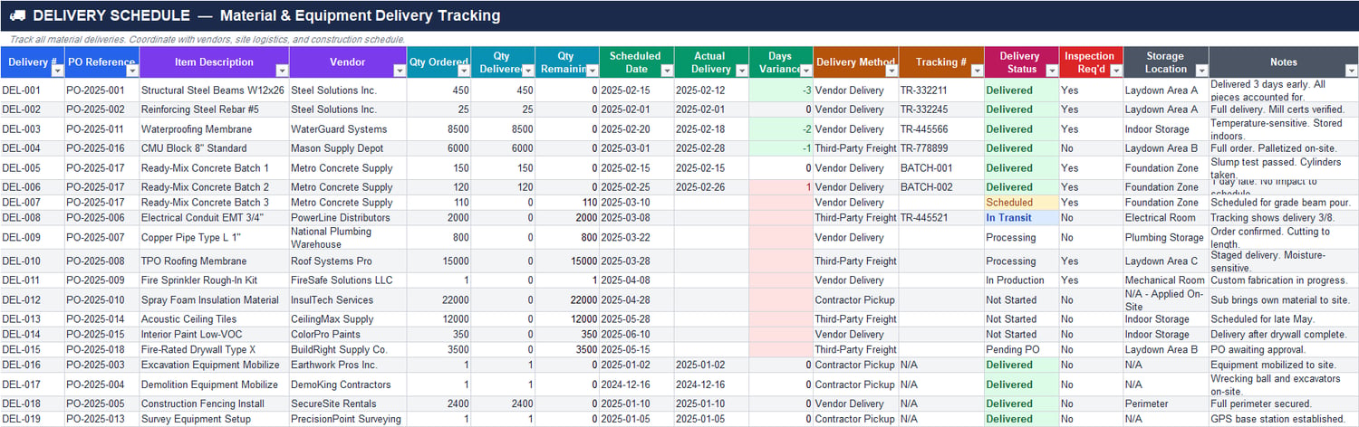Screen dimensions: 1359x427
Task: Select tracking number TR-778899
Action: point(941,148)
